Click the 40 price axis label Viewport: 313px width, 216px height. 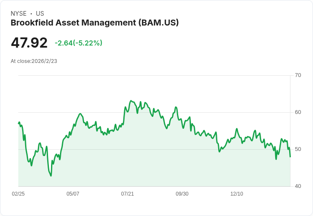click(x=298, y=186)
